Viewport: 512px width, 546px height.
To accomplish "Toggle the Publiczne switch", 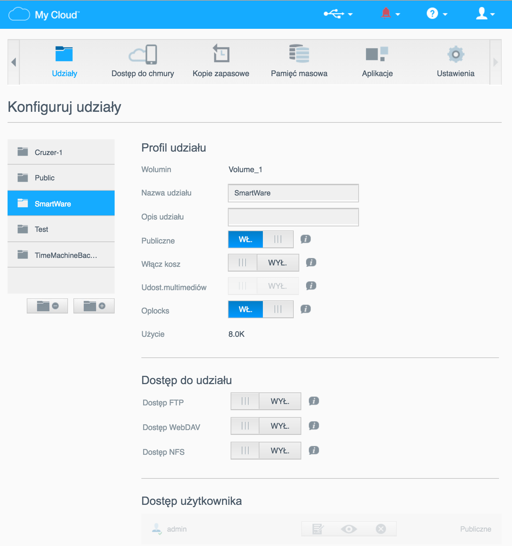I will point(261,239).
